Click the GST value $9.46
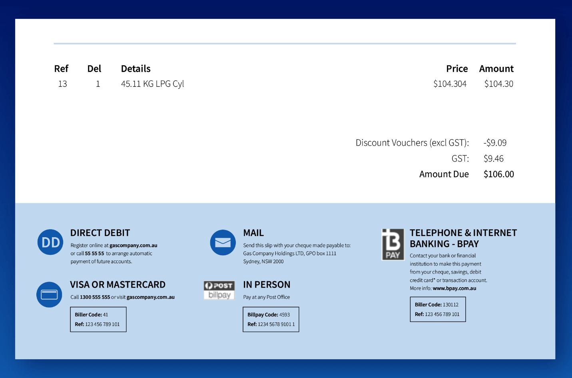 [493, 159]
